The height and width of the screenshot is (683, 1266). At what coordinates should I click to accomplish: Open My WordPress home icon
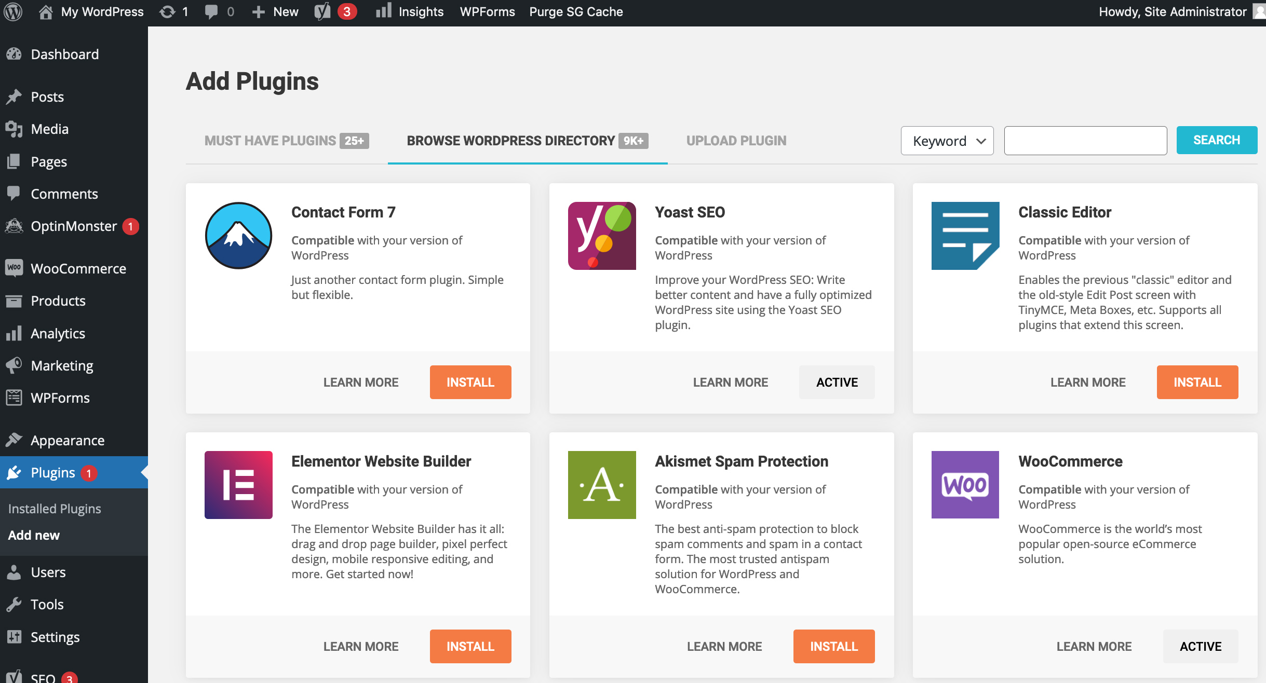click(x=46, y=11)
